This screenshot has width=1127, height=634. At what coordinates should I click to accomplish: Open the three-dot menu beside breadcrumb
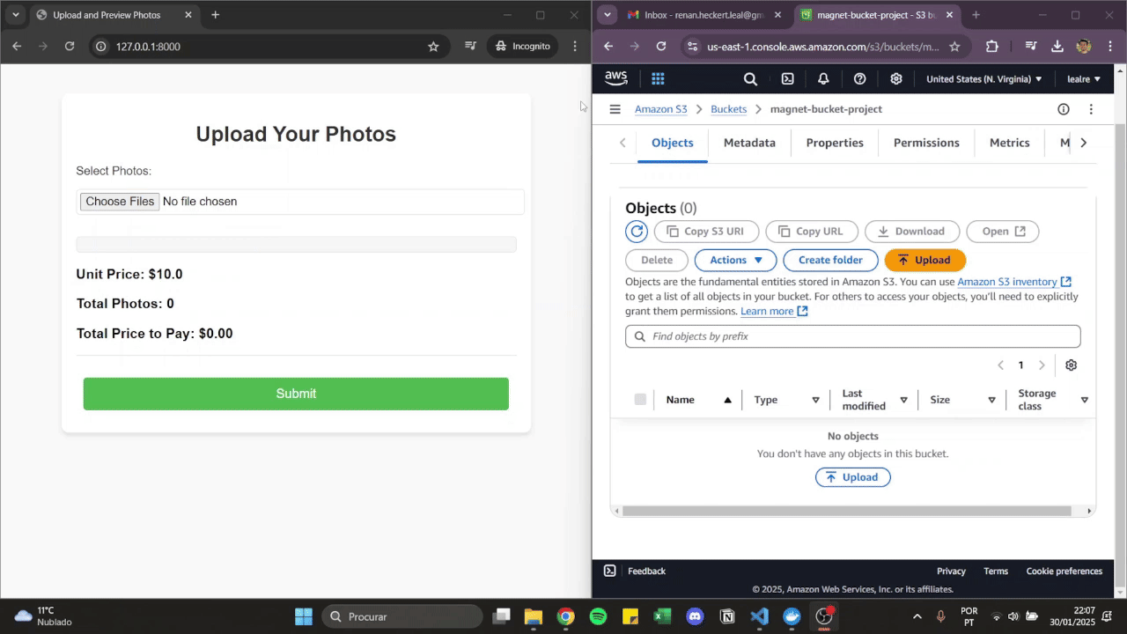(x=1091, y=109)
